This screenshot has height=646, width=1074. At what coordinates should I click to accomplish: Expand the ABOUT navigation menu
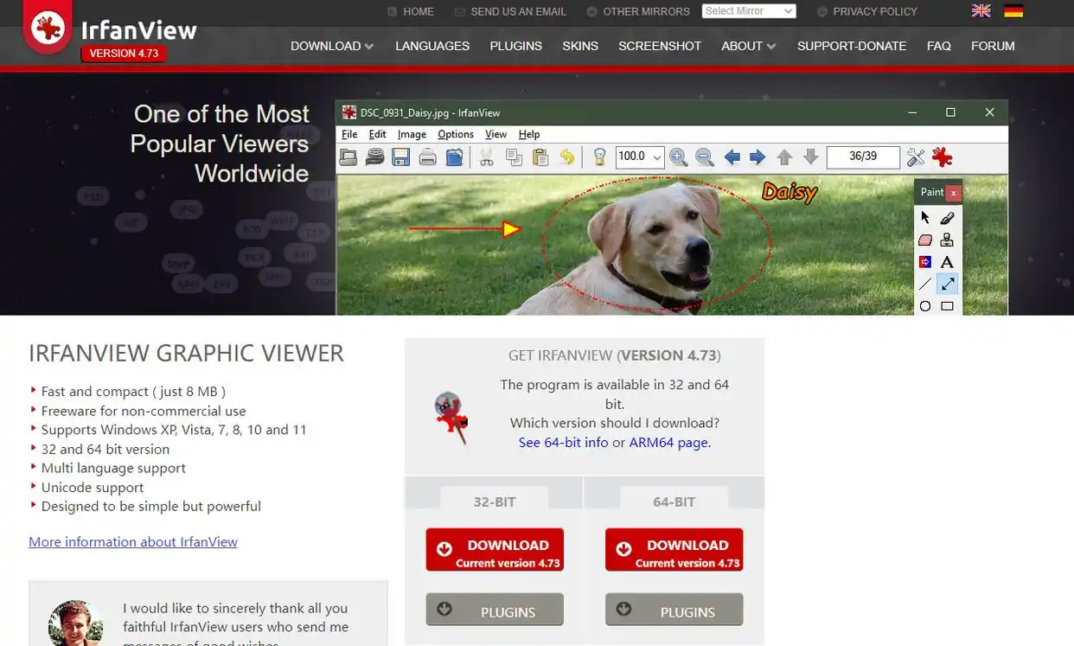click(x=749, y=46)
